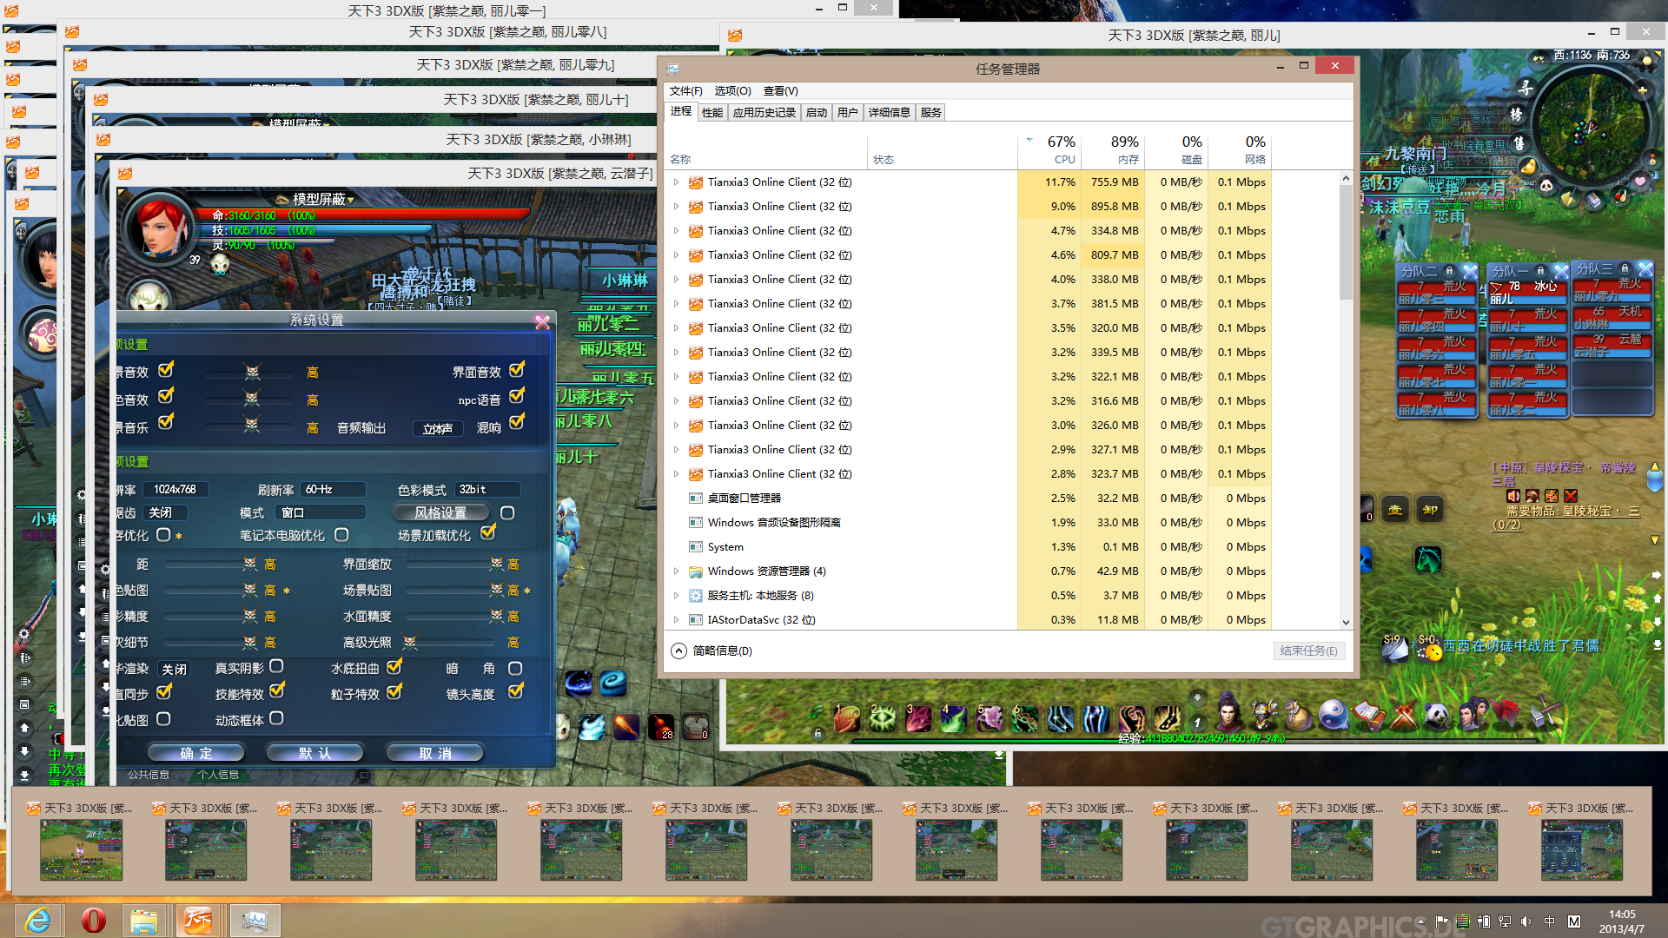The width and height of the screenshot is (1668, 938).
Task: Enable the 动态框体 checkbox
Action: click(x=276, y=718)
